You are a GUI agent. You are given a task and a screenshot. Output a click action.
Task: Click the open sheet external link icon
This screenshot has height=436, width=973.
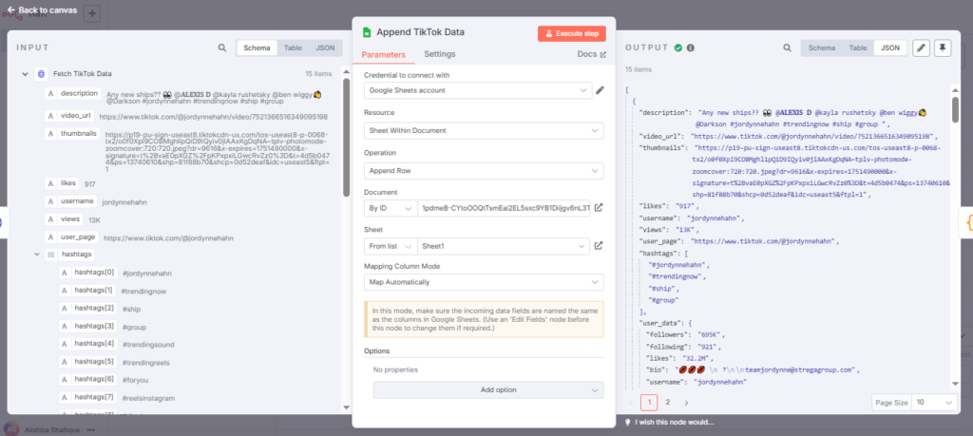pos(599,246)
